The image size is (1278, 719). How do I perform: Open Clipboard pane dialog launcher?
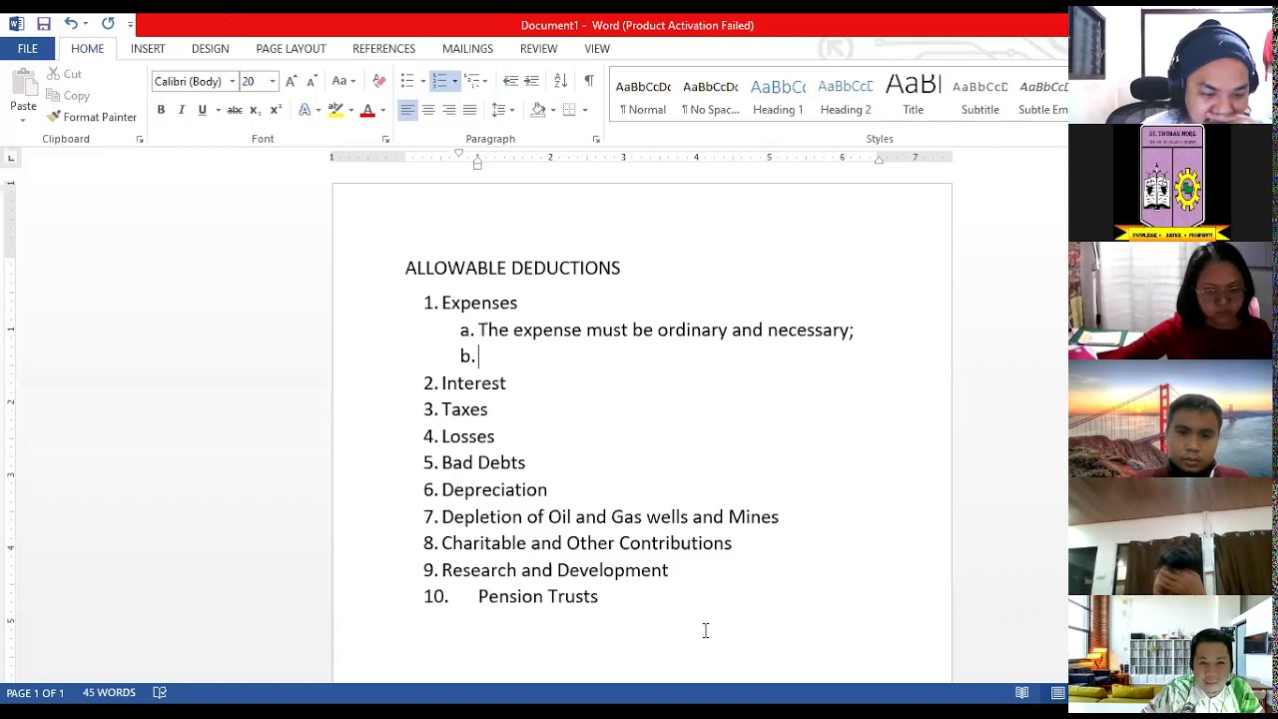(140, 140)
